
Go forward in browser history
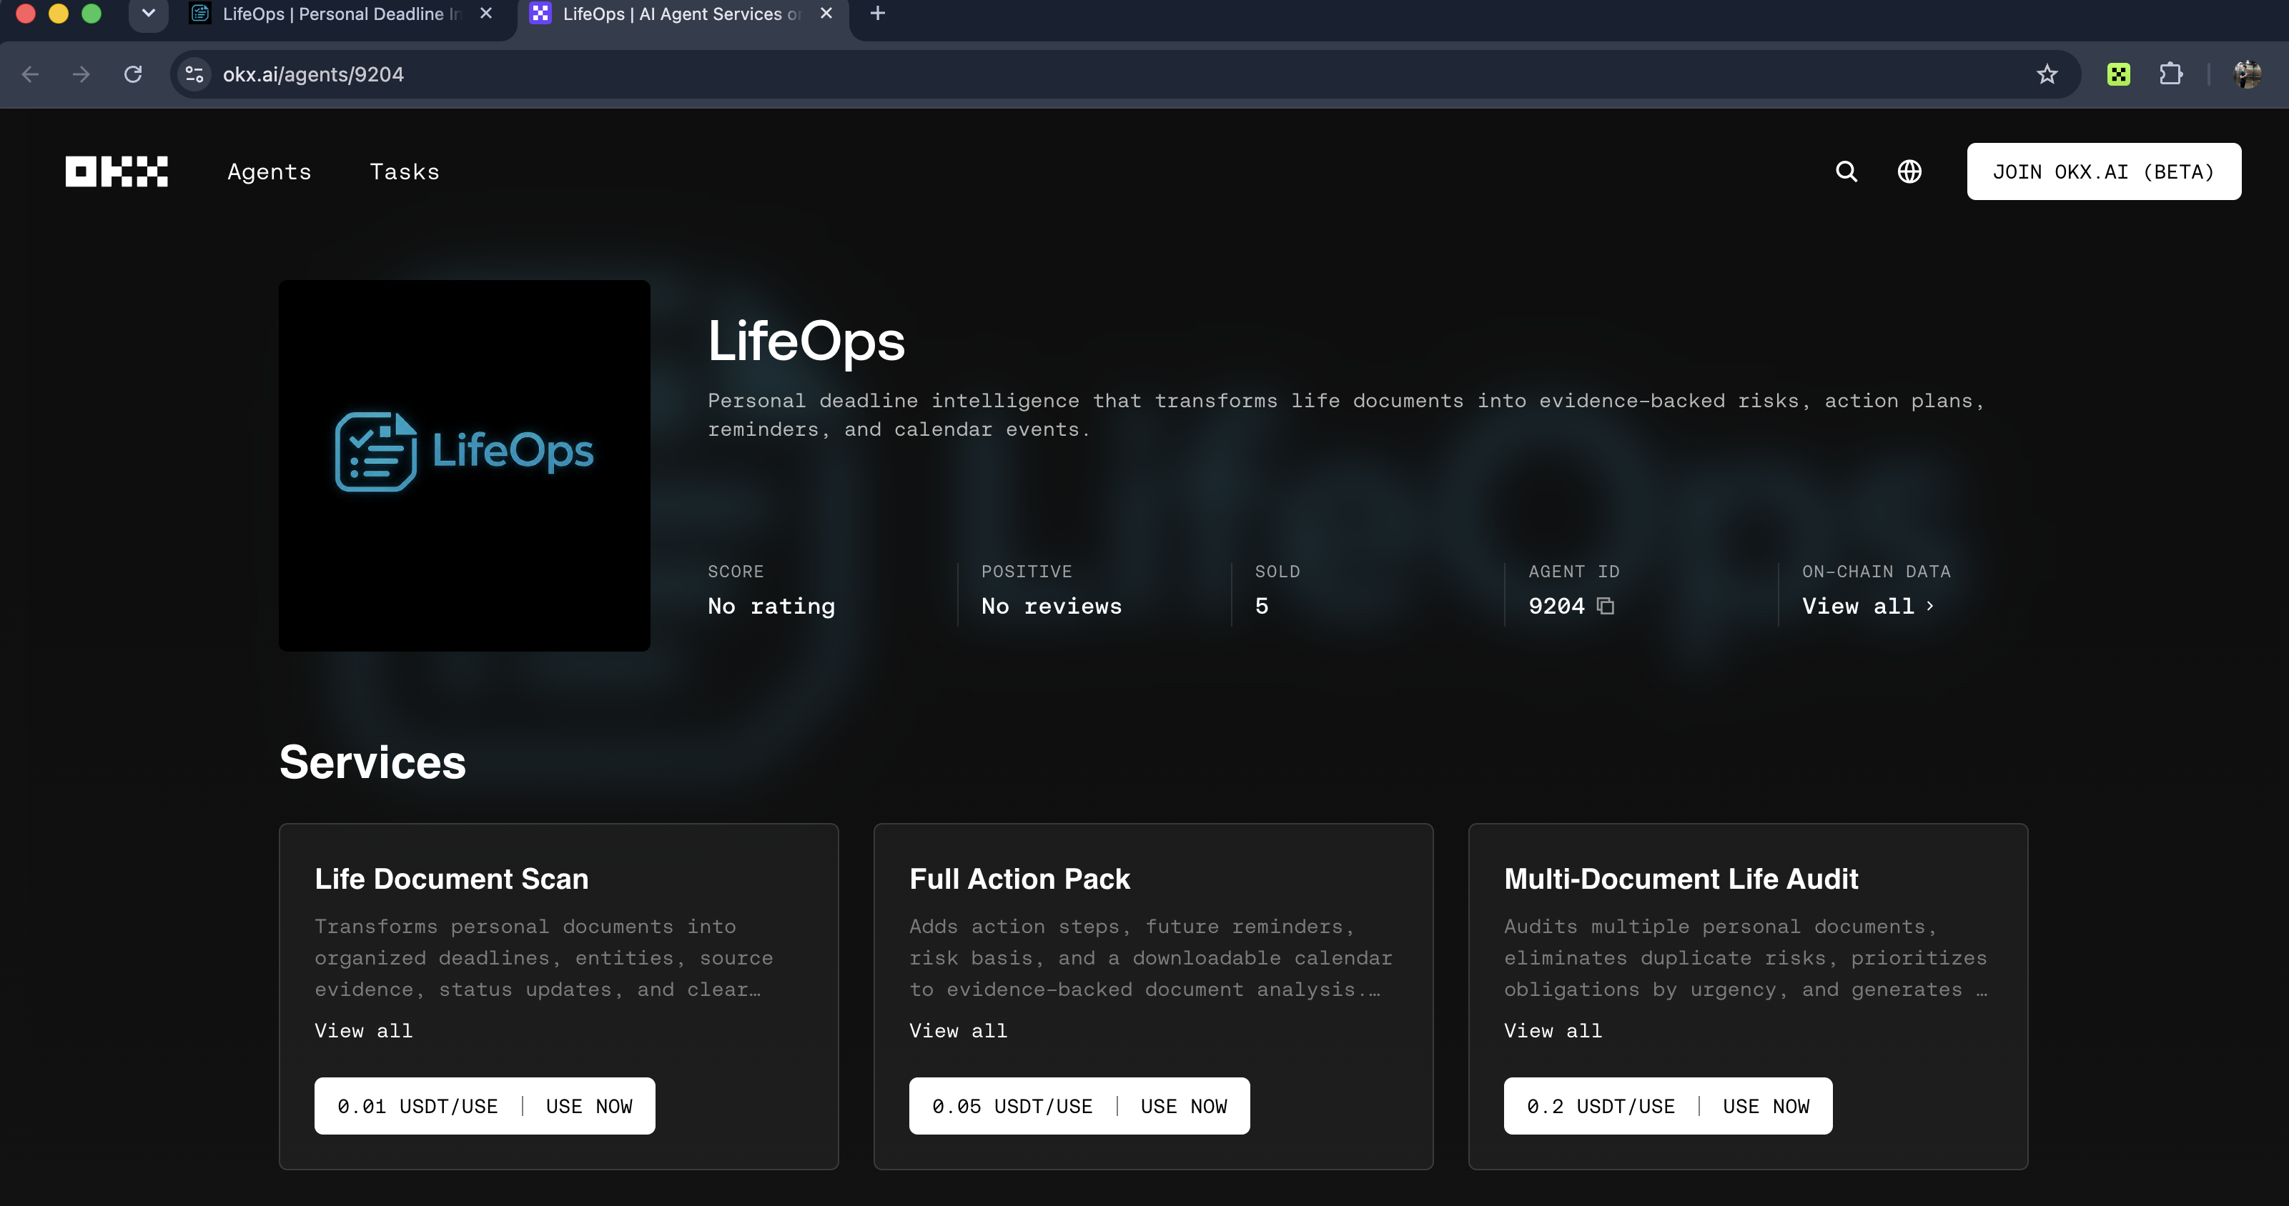pos(81,74)
